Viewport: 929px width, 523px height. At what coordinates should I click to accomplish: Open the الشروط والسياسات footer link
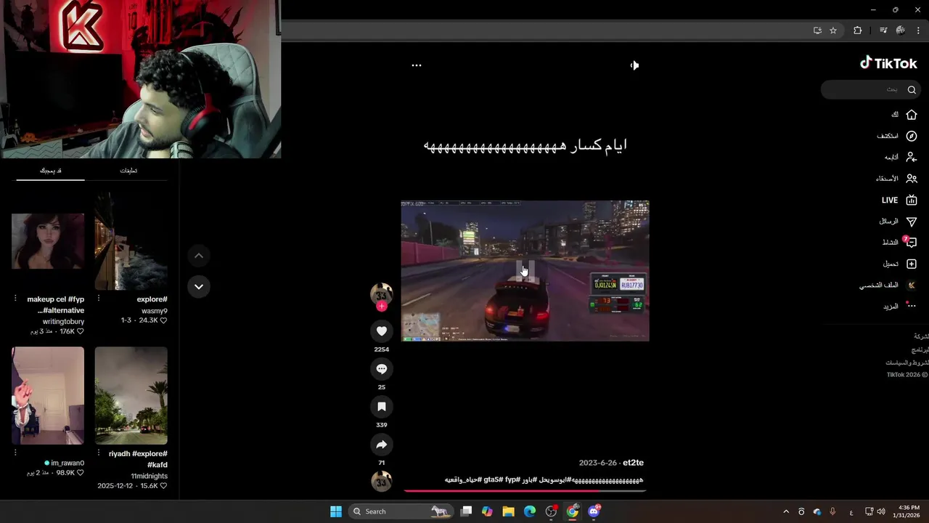907,362
